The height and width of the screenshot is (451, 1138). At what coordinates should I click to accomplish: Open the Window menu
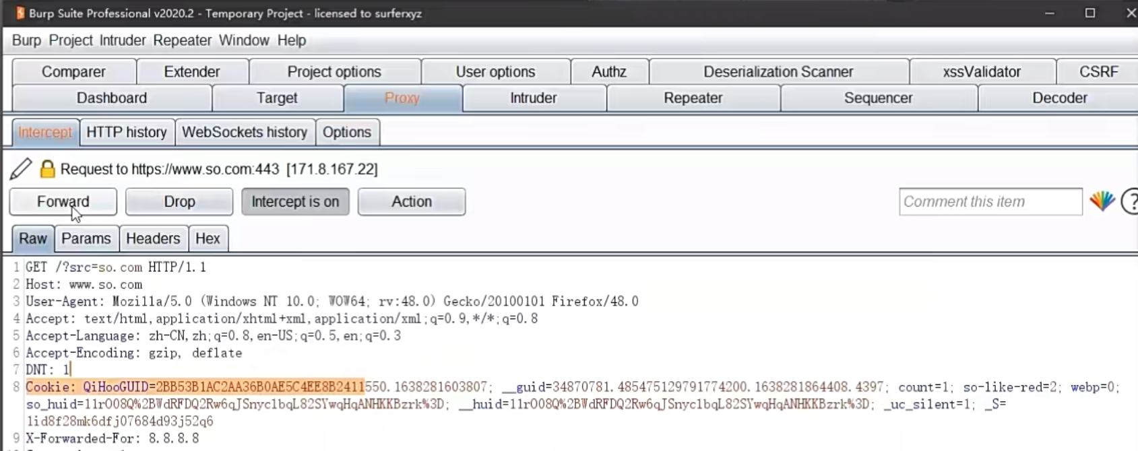click(x=244, y=40)
